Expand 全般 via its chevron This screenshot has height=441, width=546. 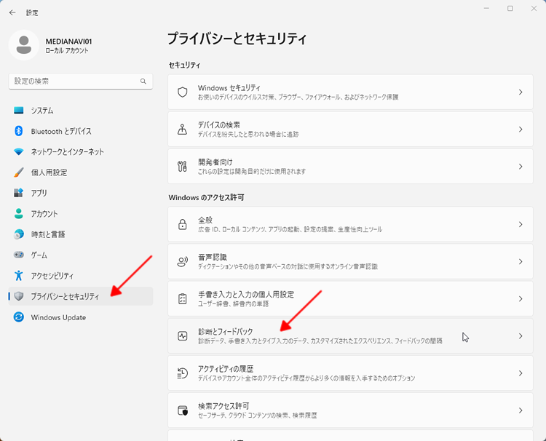[521, 225]
